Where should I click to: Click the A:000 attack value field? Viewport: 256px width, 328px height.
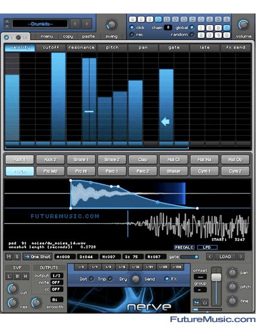pos(65,256)
